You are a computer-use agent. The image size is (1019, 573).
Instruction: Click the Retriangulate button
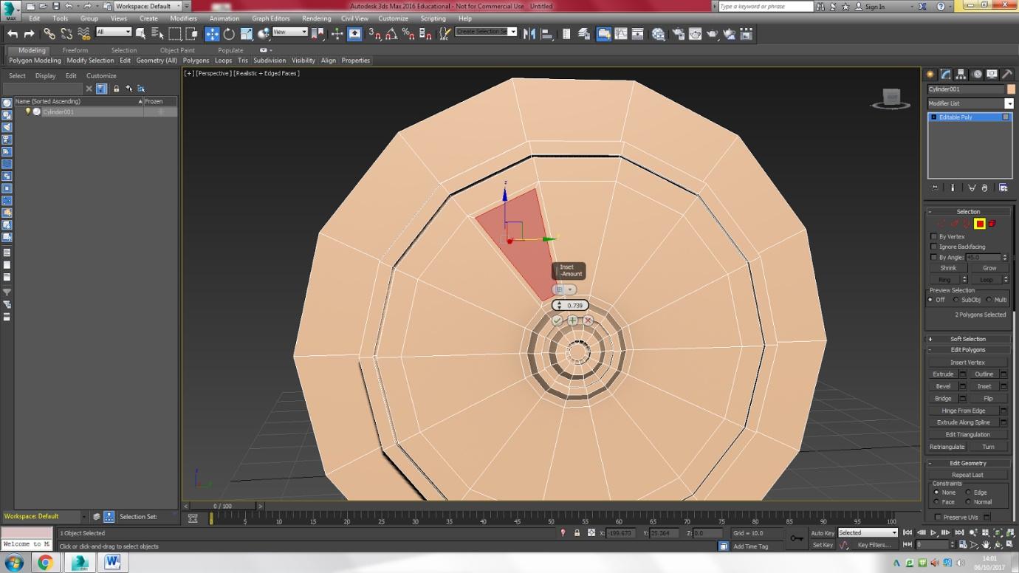click(x=947, y=447)
